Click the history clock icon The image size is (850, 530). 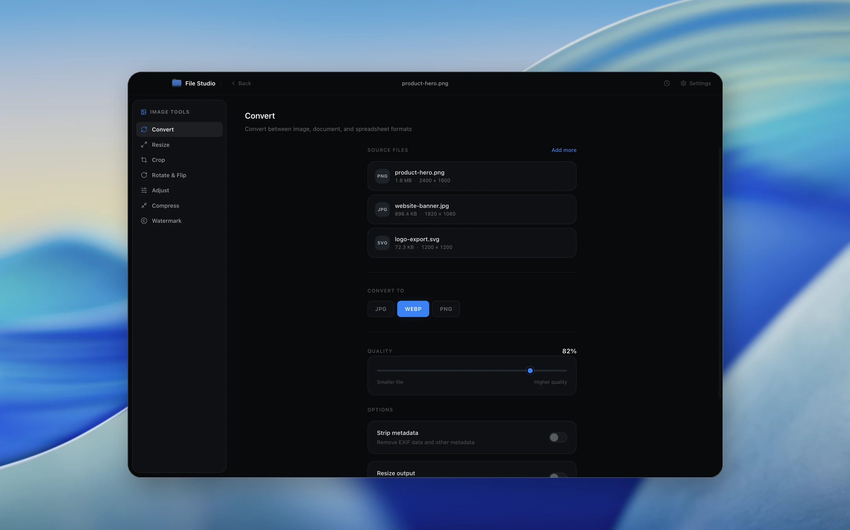click(x=667, y=83)
